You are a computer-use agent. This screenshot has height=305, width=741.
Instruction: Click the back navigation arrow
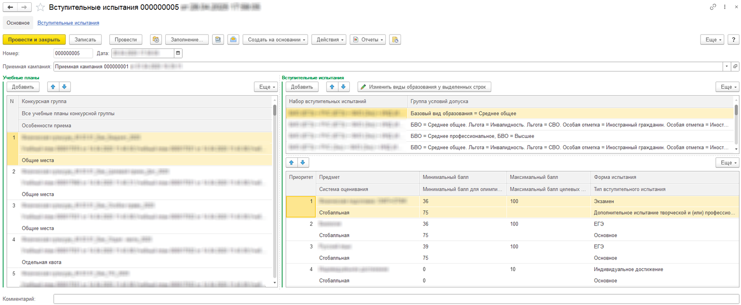[10, 7]
